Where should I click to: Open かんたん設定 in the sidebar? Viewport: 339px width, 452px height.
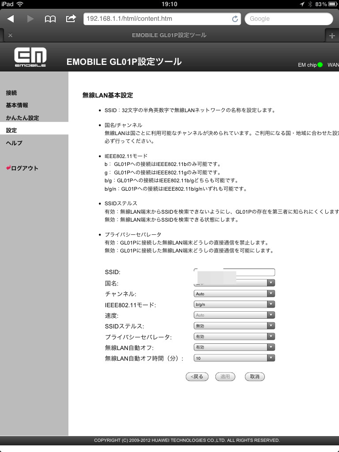(x=23, y=118)
